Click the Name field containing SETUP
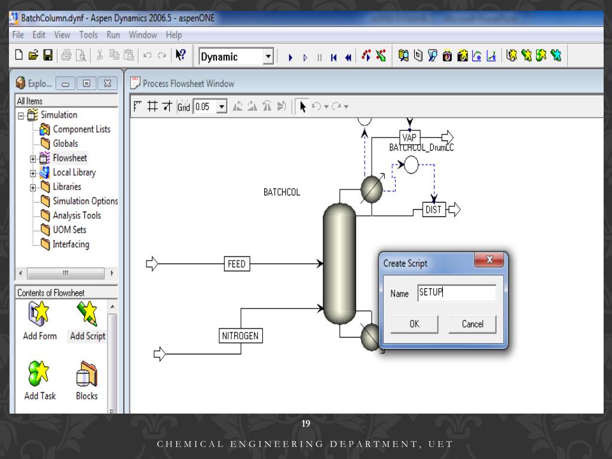The height and width of the screenshot is (459, 612). [457, 293]
